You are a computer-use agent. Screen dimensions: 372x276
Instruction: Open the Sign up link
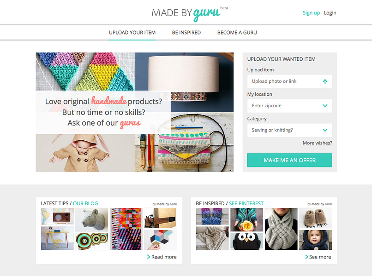(x=311, y=13)
